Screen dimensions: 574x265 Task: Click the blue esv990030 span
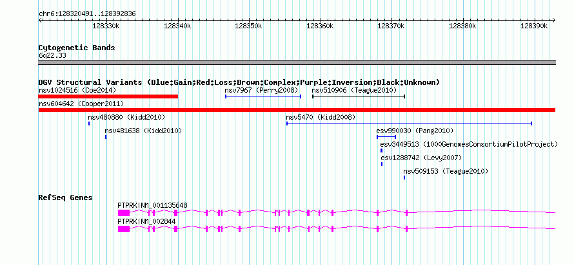coord(386,137)
